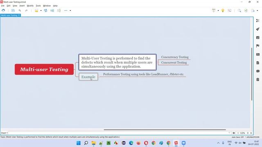Open the Modify menu
This screenshot has width=262, height=147.
point(30,6)
